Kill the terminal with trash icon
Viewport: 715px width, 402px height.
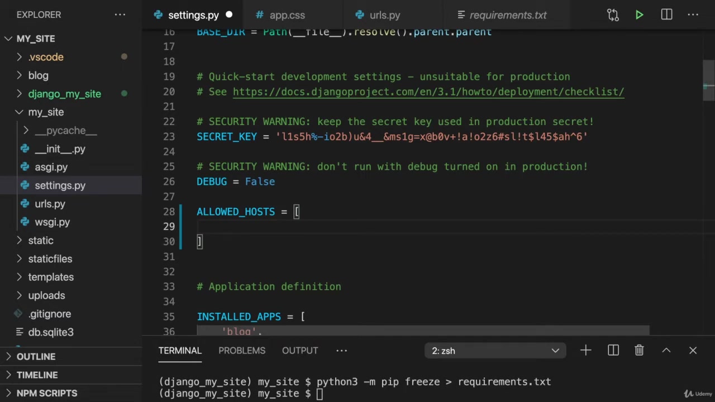(639, 351)
